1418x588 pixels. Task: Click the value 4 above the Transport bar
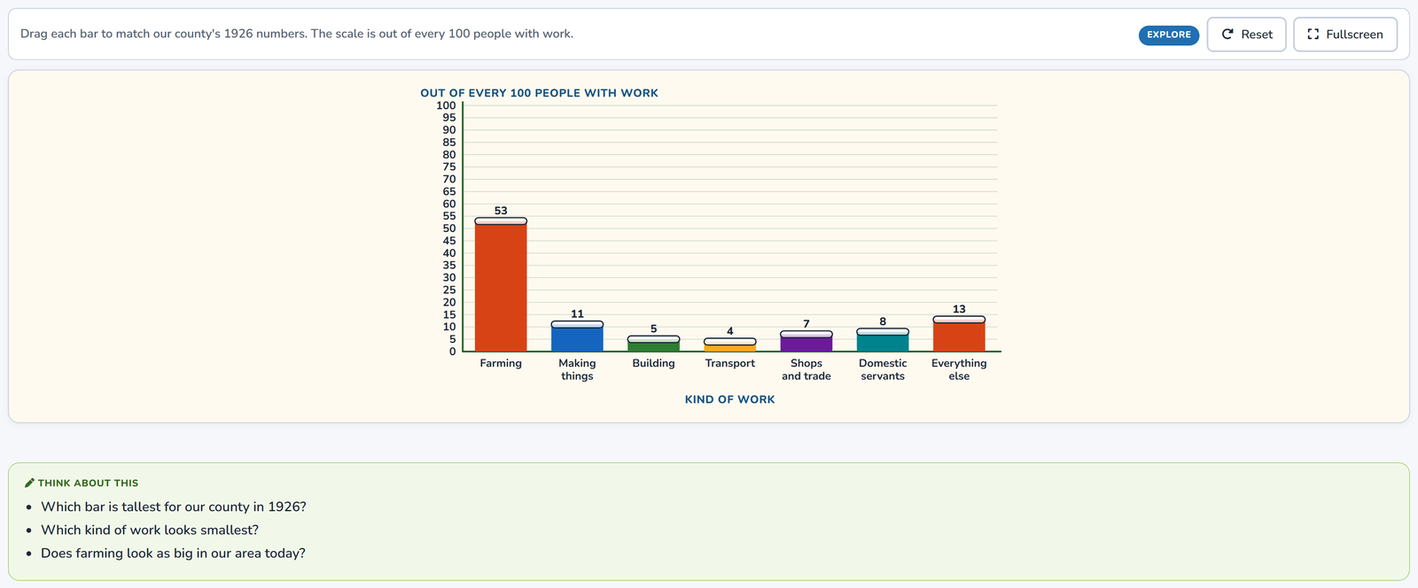(x=730, y=331)
